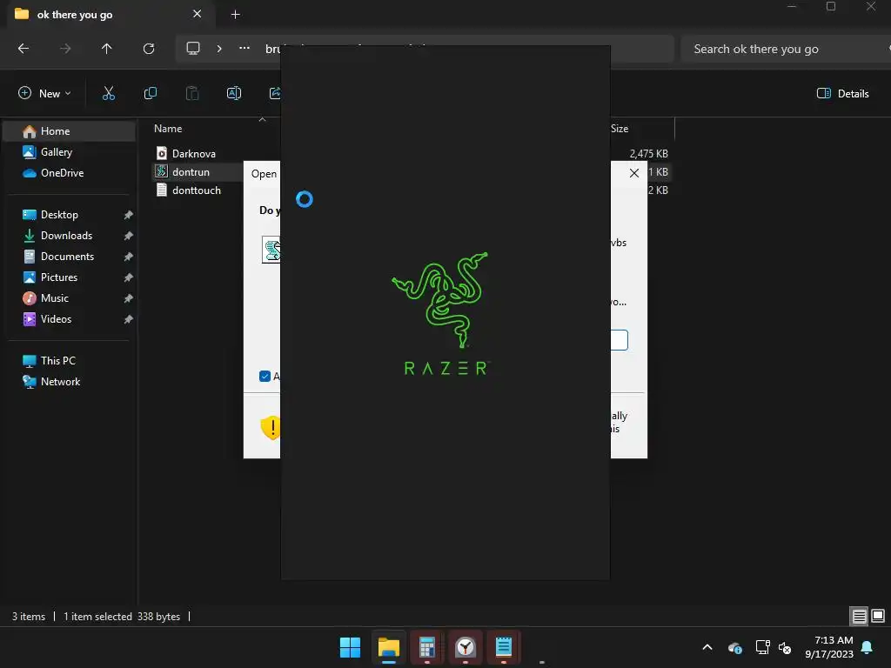This screenshot has width=891, height=668.
Task: Click the Rename icon in toolbar
Action: (234, 93)
